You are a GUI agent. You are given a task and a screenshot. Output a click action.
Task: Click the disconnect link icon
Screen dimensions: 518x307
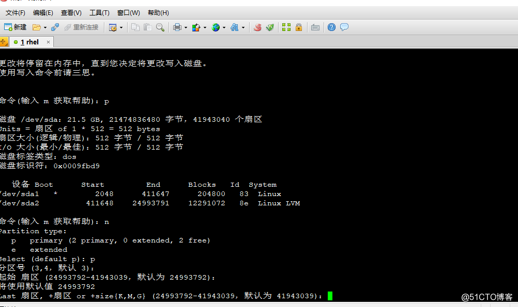pos(55,27)
